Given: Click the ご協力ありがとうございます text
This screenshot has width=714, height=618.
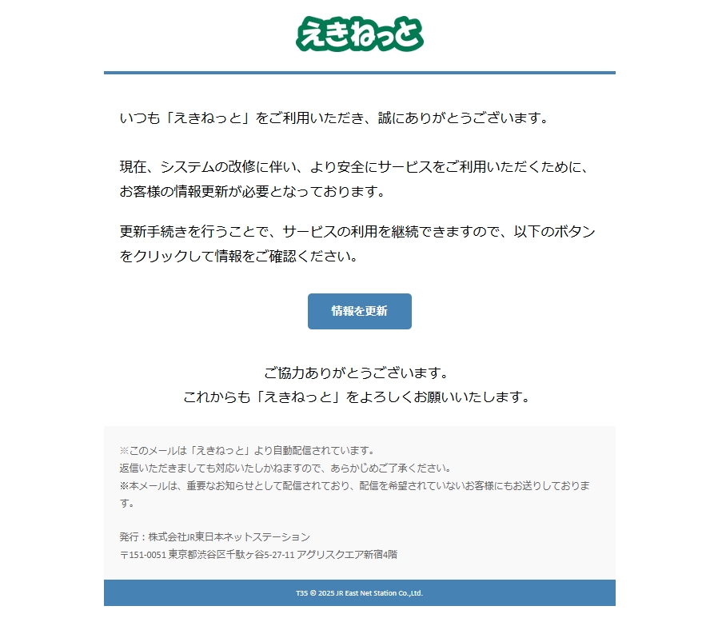Looking at the screenshot, I should point(357,373).
